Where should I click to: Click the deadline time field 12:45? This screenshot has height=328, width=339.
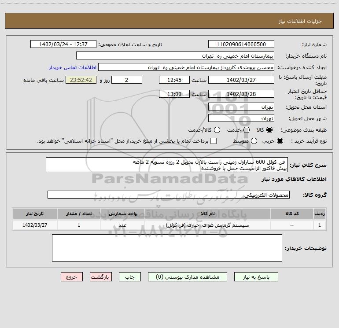[x=174, y=80]
